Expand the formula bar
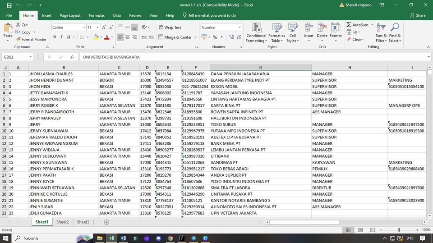The width and height of the screenshot is (433, 243). point(428,57)
